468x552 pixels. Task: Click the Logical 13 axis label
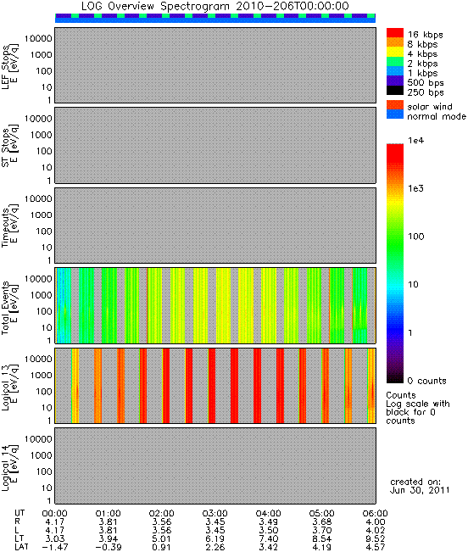[x=9, y=388]
